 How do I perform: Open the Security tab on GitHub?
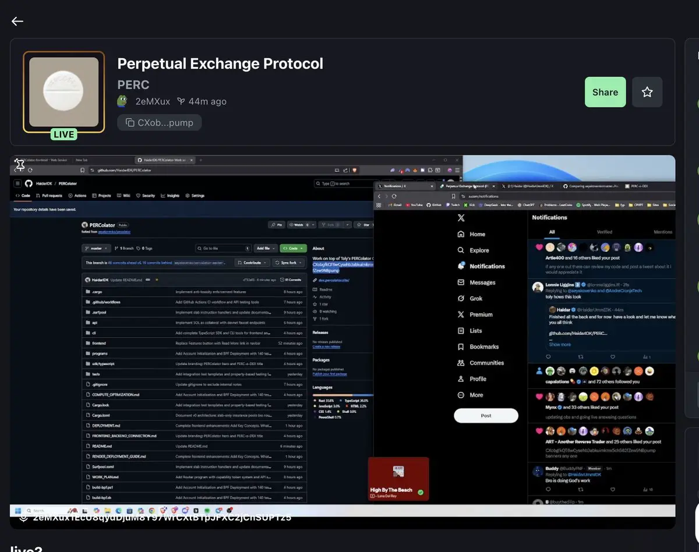click(146, 196)
